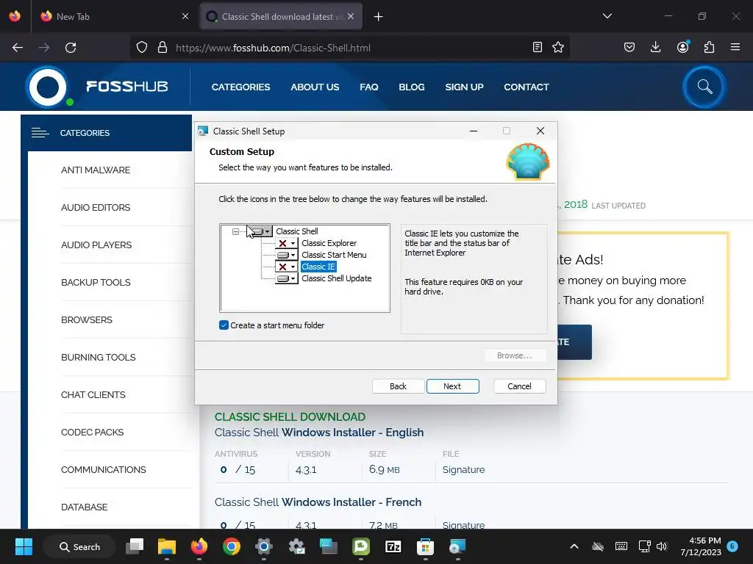Open CATEGORIES in the top navigation
Screen dimensions: 753x564
tap(240, 87)
